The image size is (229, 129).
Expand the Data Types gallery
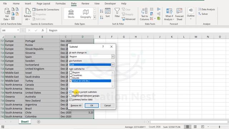(x=94, y=18)
